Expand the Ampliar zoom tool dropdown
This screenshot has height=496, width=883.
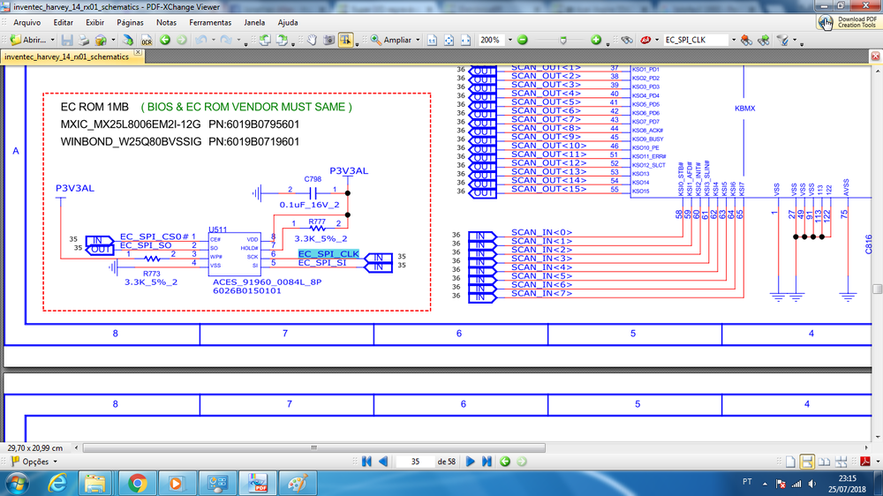417,41
